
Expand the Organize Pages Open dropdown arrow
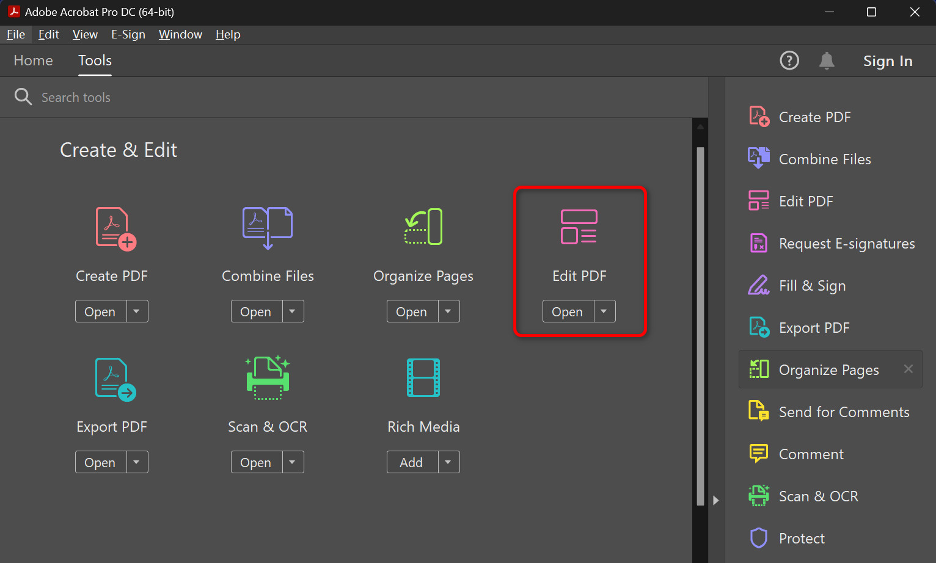coord(448,311)
